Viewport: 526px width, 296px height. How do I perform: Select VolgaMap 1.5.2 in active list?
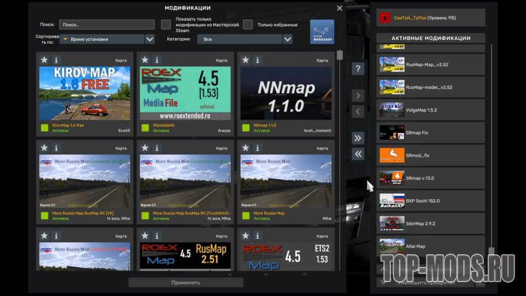431,110
